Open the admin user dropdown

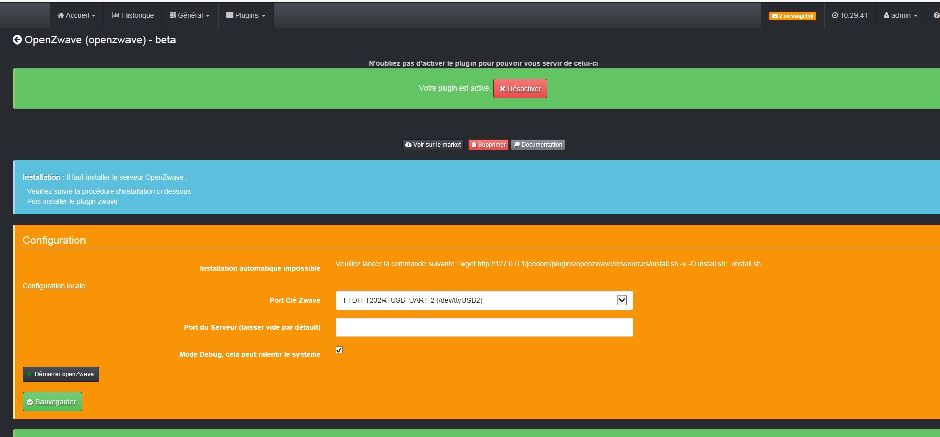click(901, 15)
